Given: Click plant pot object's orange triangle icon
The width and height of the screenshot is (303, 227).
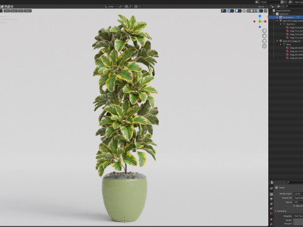Looking at the screenshot, I should (280, 41).
